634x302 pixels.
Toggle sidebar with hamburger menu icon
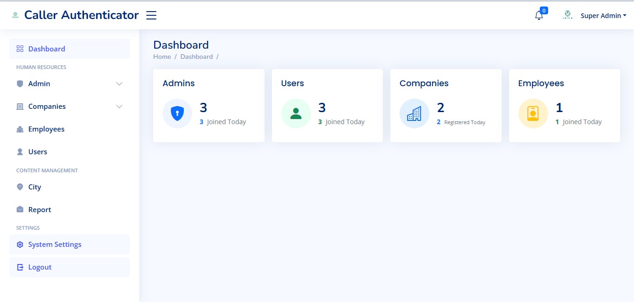click(151, 15)
